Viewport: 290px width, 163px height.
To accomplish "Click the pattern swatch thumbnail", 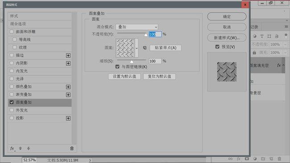I will (x=125, y=48).
